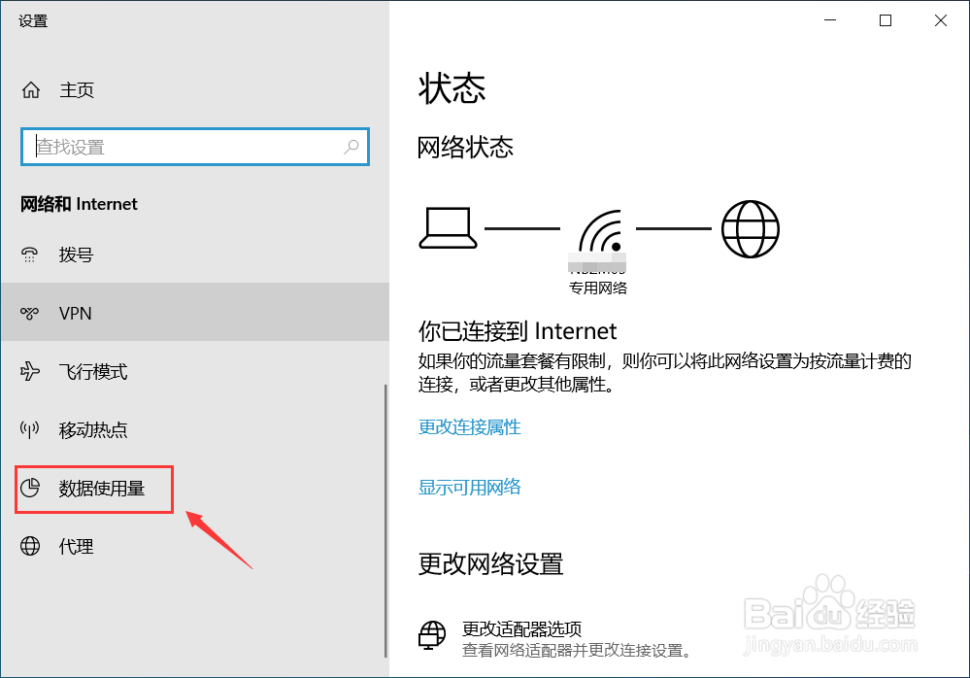This screenshot has width=970, height=678.
Task: Click the search magnifier icon
Action: [x=351, y=147]
